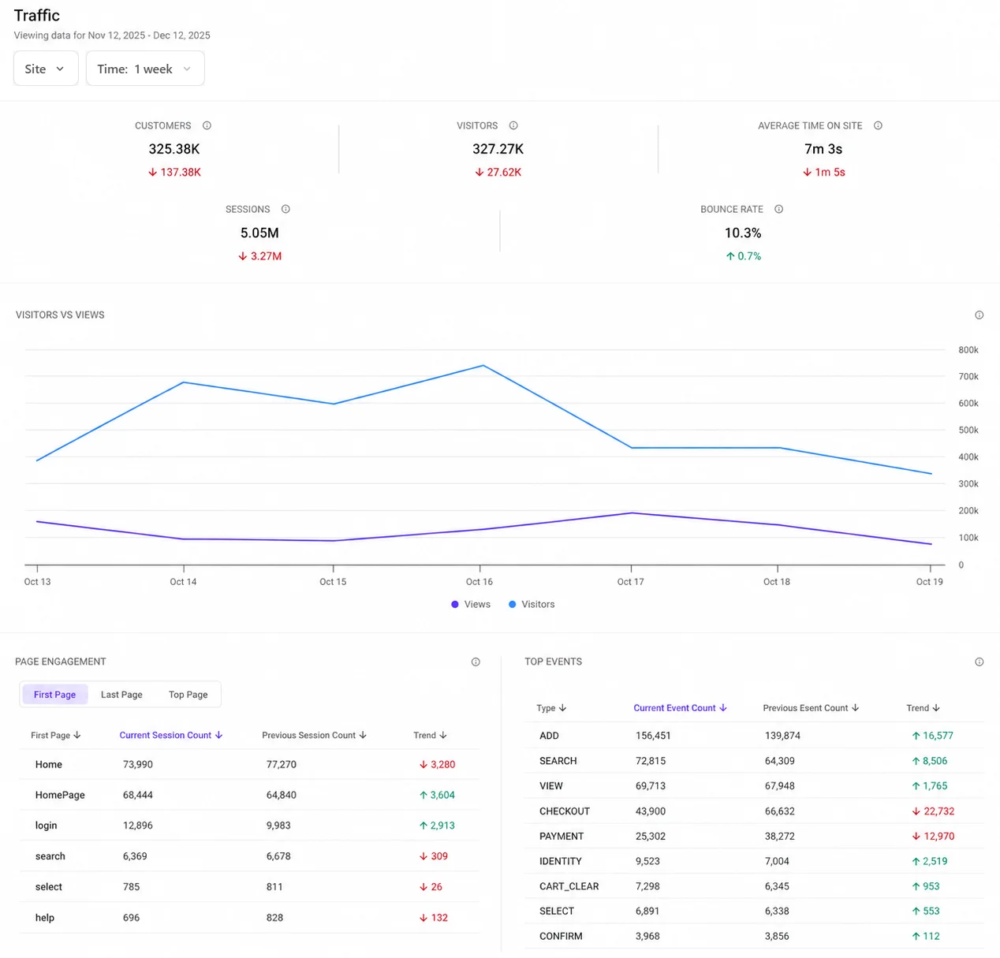Click info icon next to Customers
1000x958 pixels.
point(207,125)
